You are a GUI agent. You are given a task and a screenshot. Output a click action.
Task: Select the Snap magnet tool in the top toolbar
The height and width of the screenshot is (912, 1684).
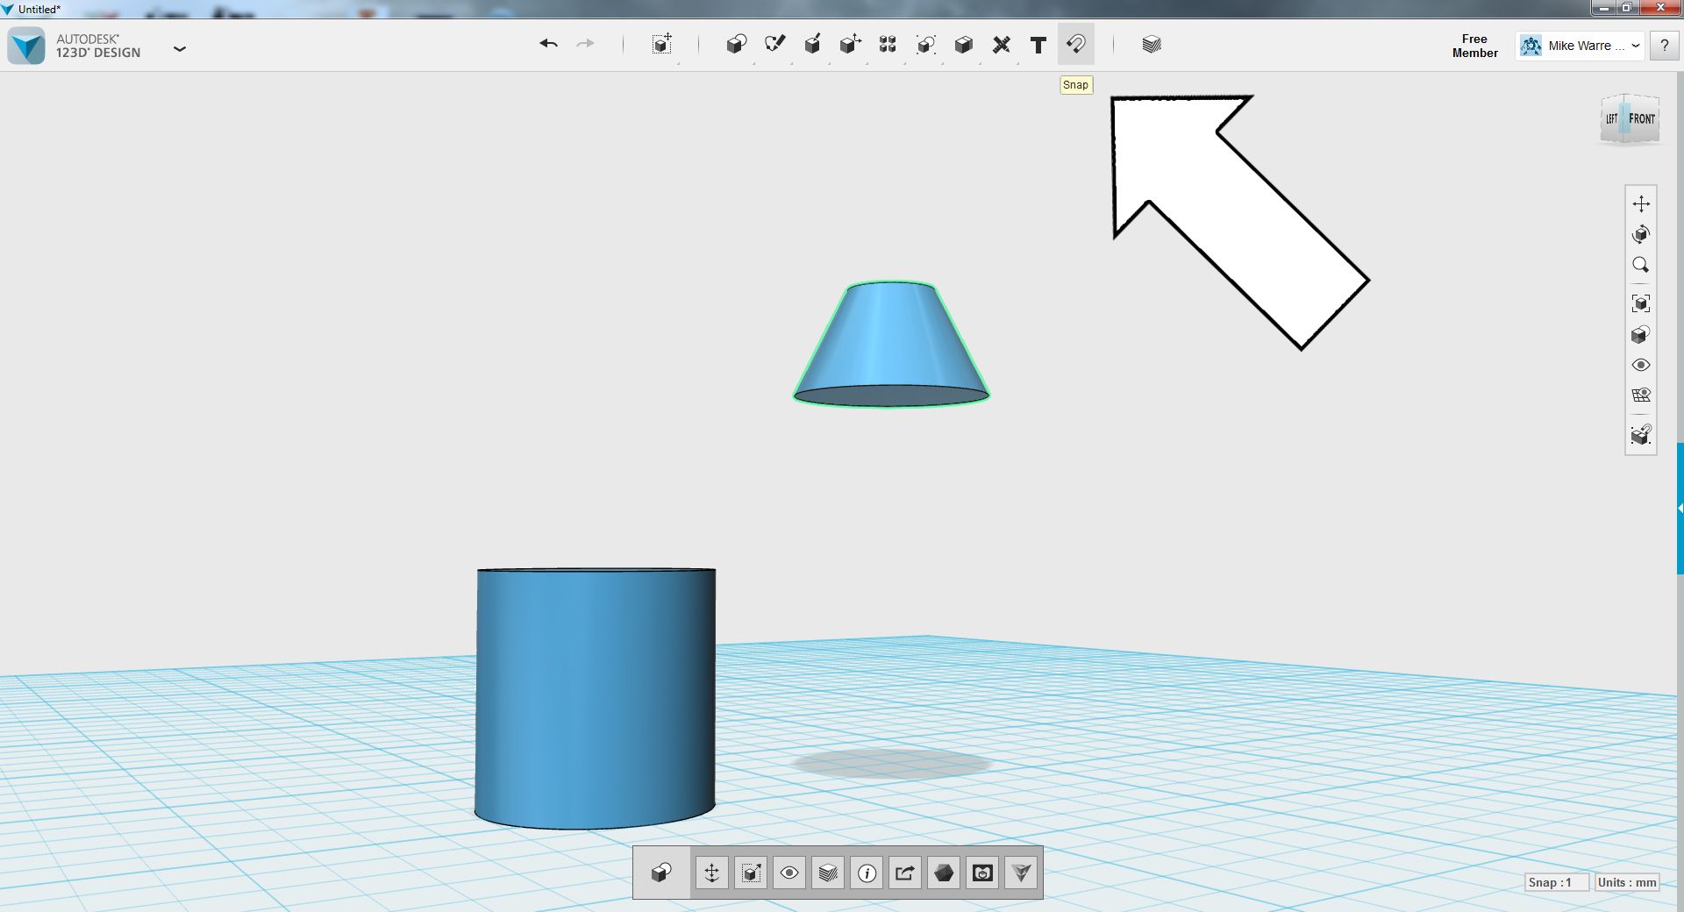click(1076, 44)
